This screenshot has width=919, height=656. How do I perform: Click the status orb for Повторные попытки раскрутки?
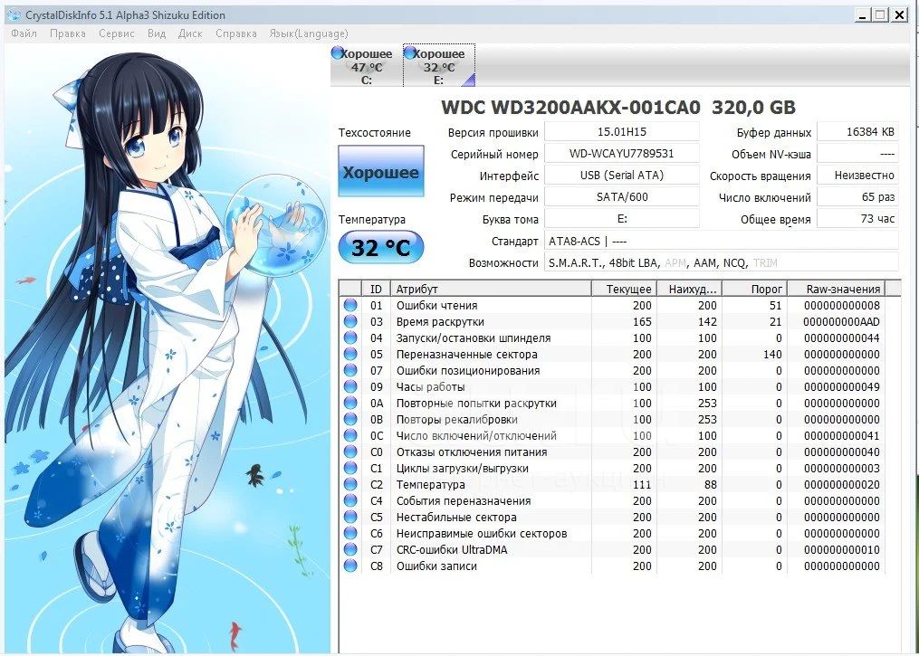[x=350, y=403]
